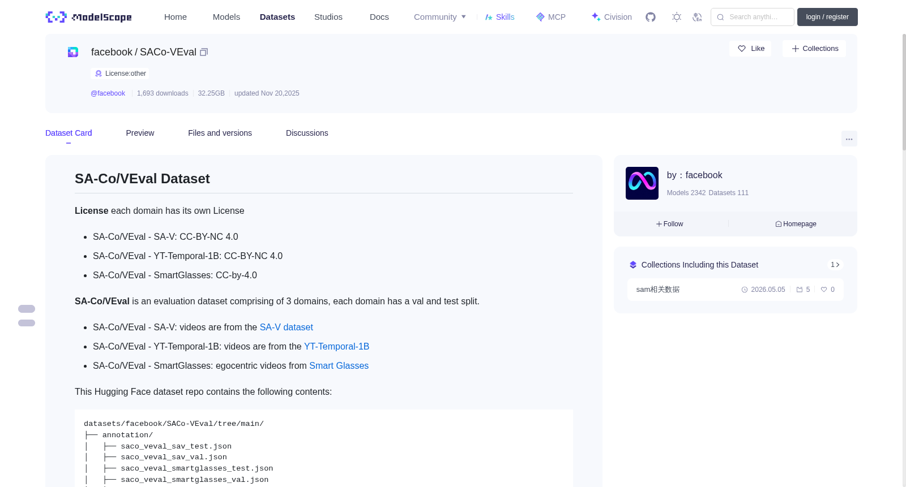Open Studios from the navigation bar
Viewport: 906px width, 487px height.
[328, 17]
